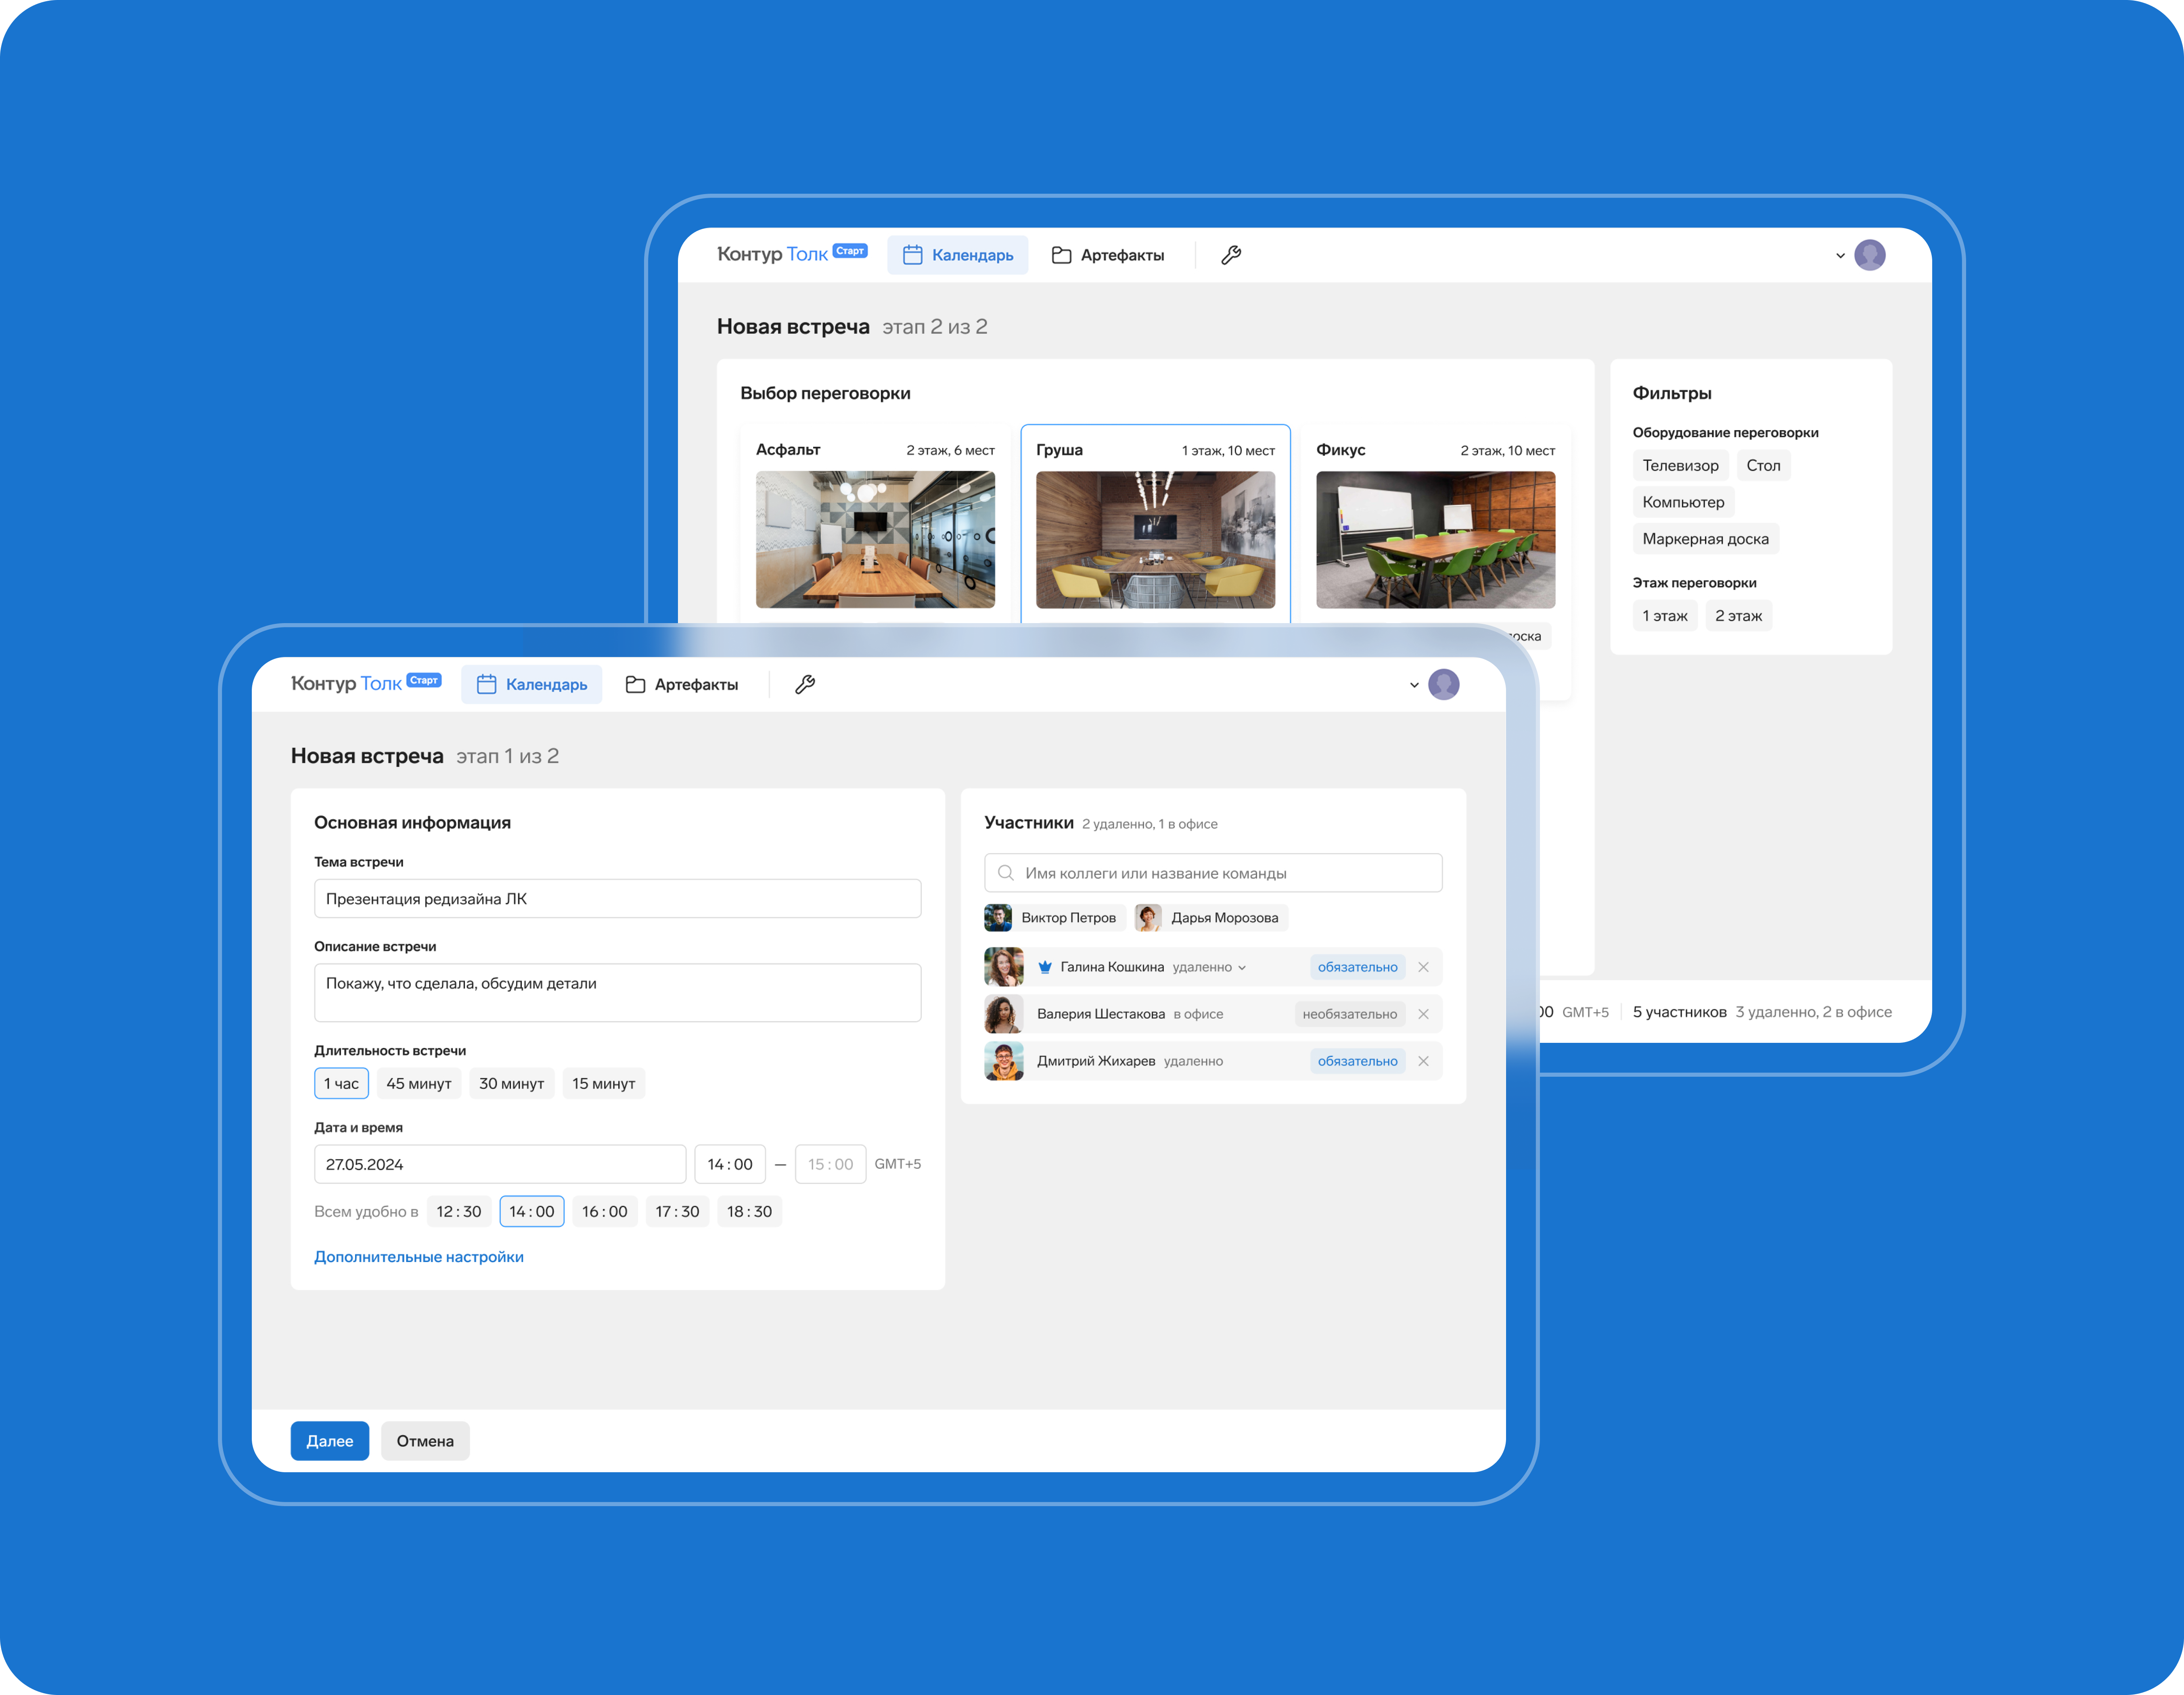2184x1695 pixels.
Task: Expand the account chevron in back window
Action: point(1840,256)
